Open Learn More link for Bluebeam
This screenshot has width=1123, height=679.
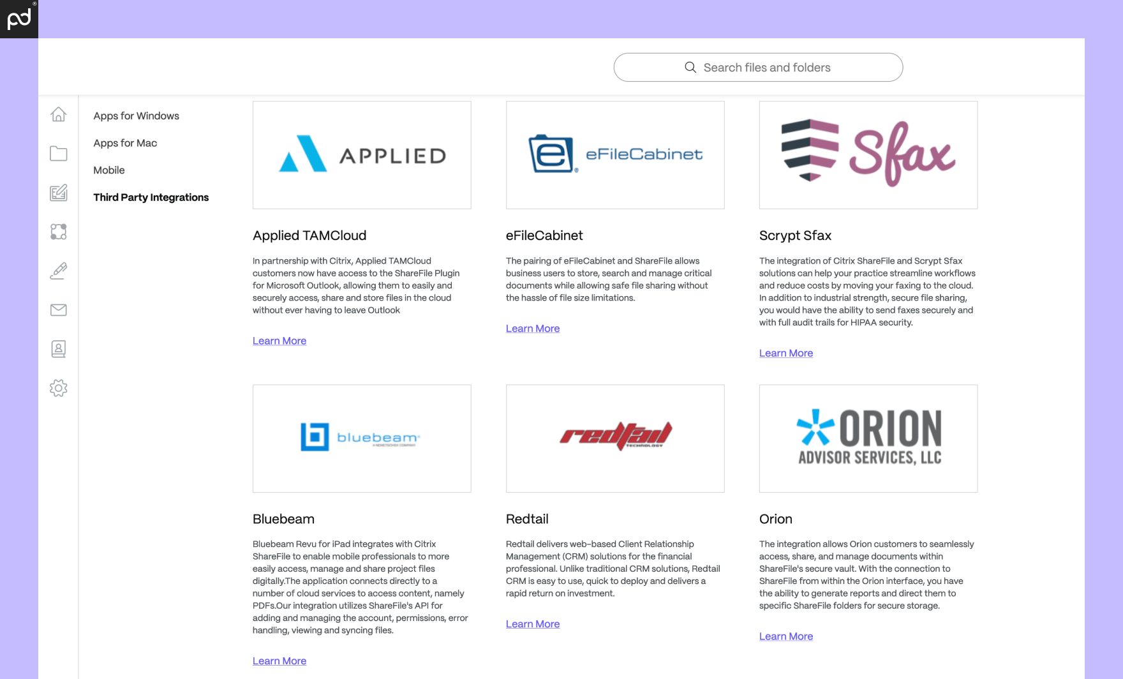(x=279, y=661)
